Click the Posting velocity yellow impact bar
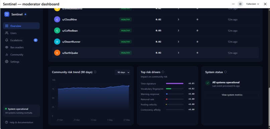The image size is (270, 129). point(166,104)
